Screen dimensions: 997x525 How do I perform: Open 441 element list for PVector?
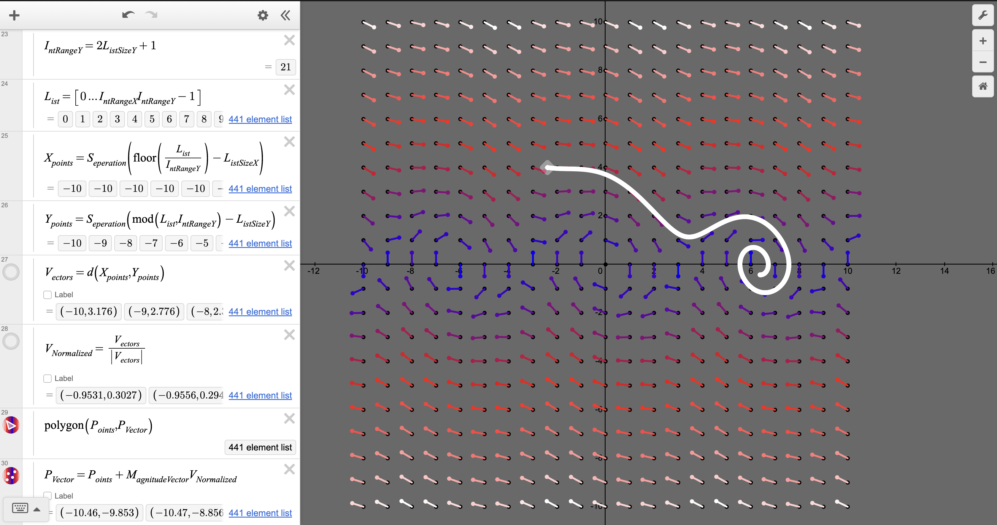[x=260, y=513]
